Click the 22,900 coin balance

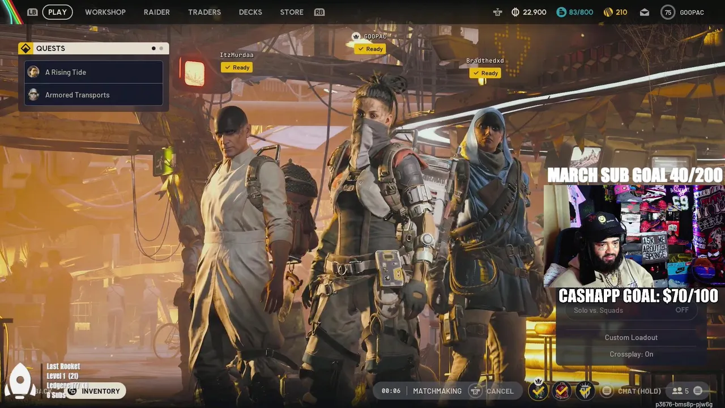point(535,12)
